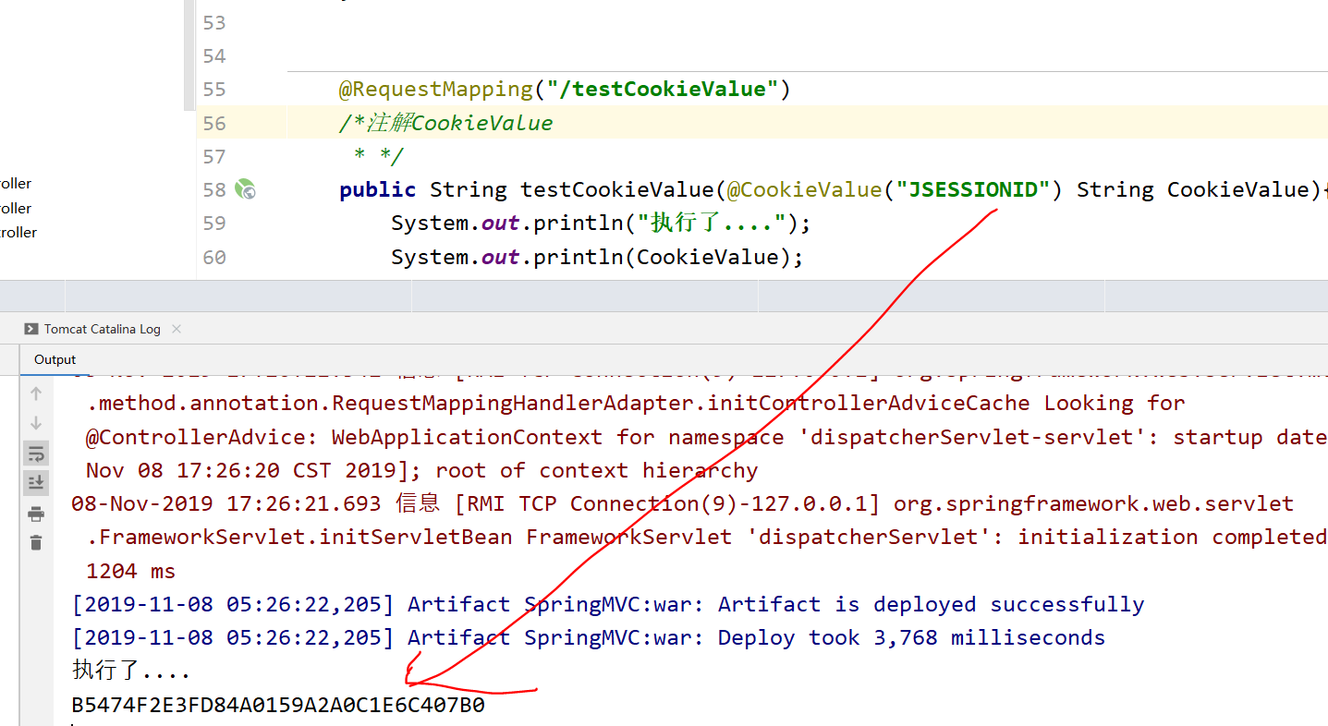
Task: Select the Output tab
Action: (x=55, y=359)
